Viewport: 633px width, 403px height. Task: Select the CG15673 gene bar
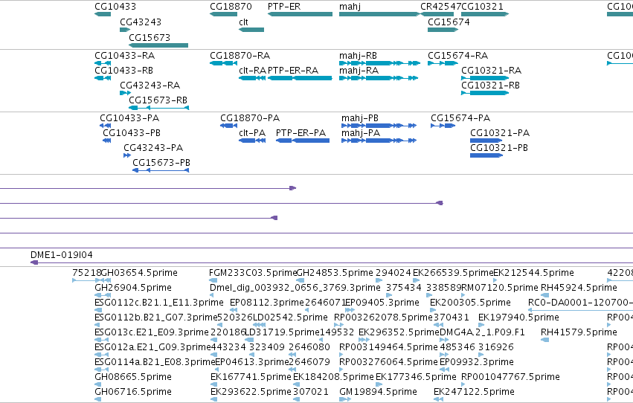pyautogui.click(x=158, y=45)
